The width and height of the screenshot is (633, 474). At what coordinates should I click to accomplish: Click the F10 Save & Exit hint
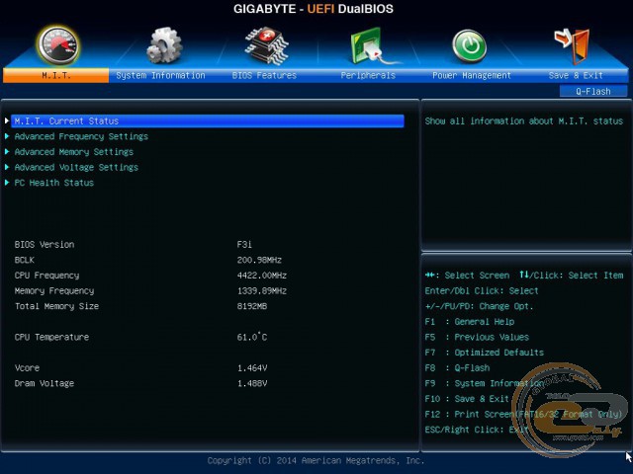point(467,399)
